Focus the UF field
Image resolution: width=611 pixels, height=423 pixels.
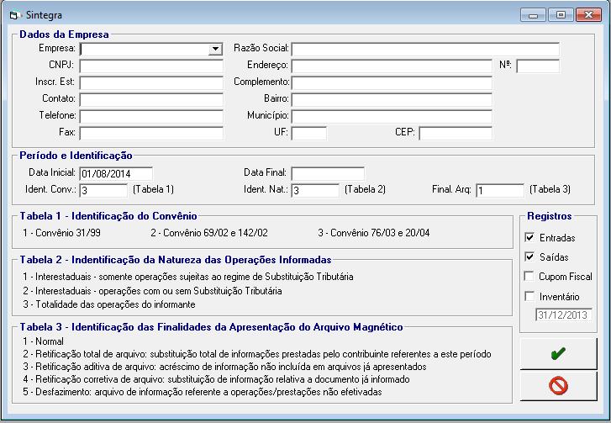click(309, 133)
